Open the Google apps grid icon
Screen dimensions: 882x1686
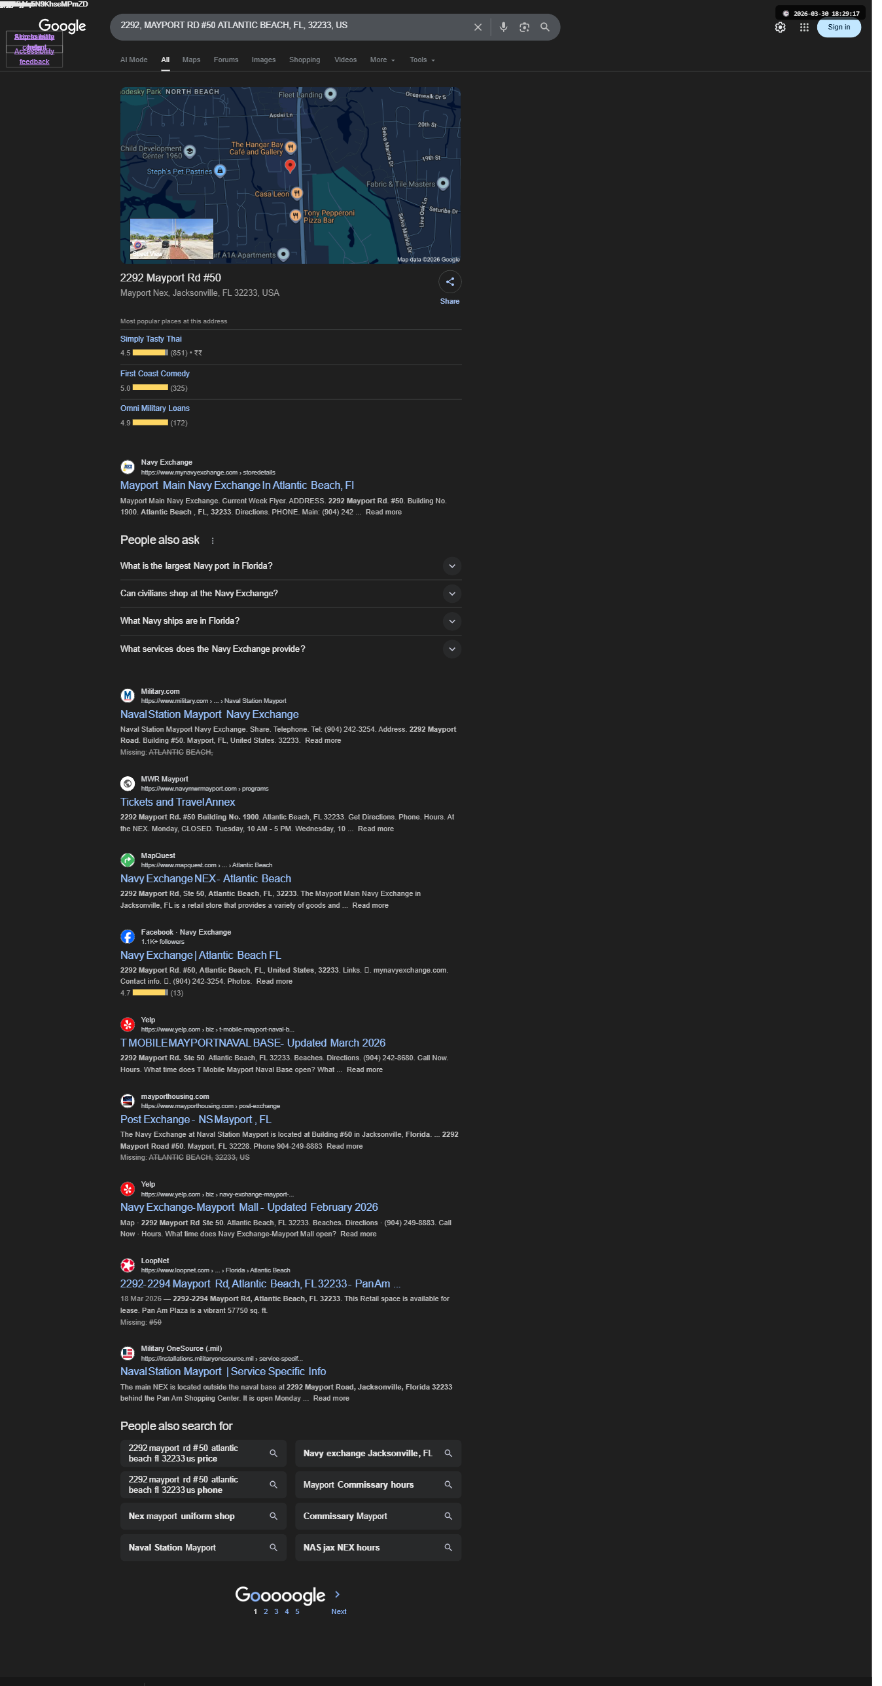click(x=804, y=27)
